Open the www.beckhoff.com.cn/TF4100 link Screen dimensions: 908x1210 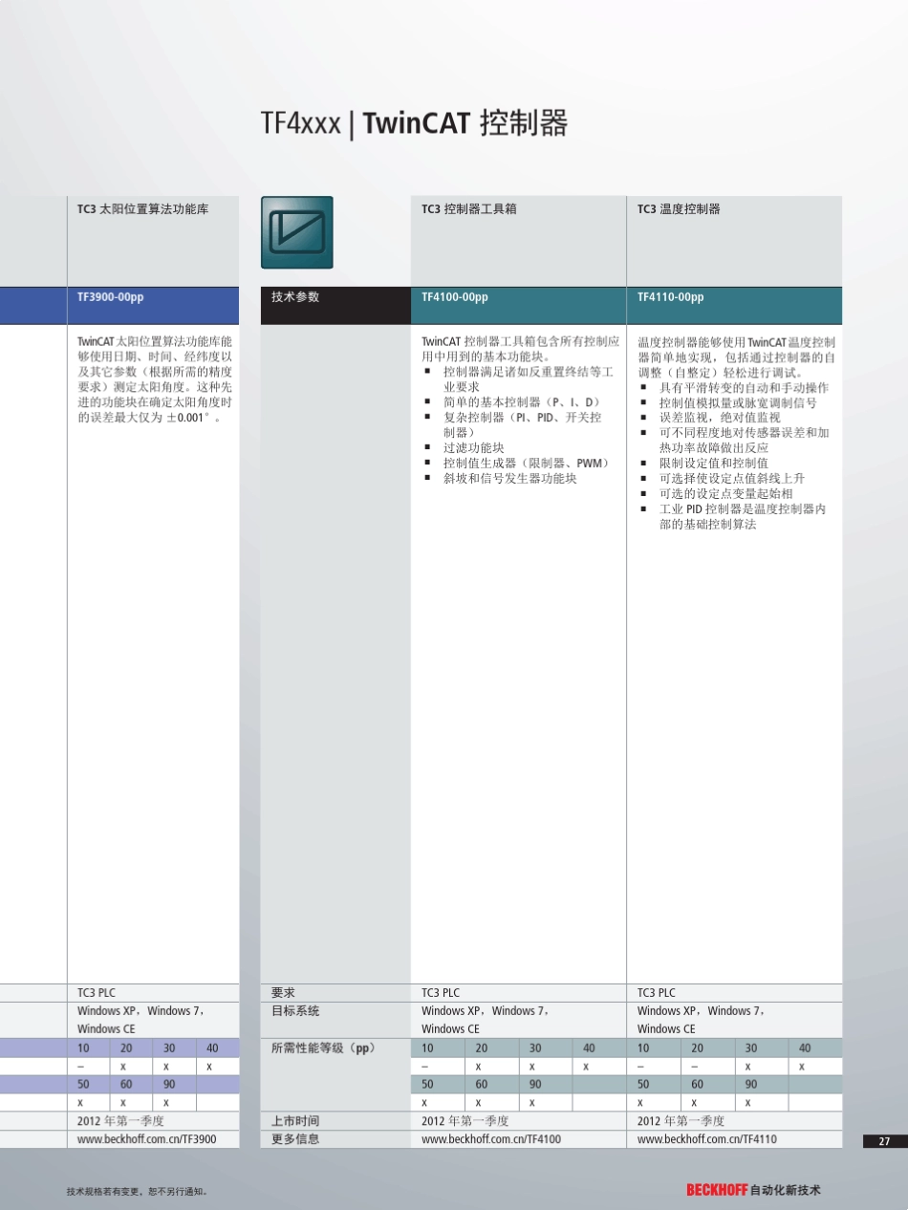click(x=491, y=1139)
